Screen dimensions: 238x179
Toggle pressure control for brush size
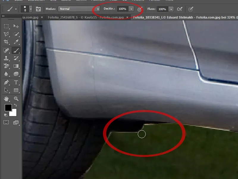click(191, 9)
